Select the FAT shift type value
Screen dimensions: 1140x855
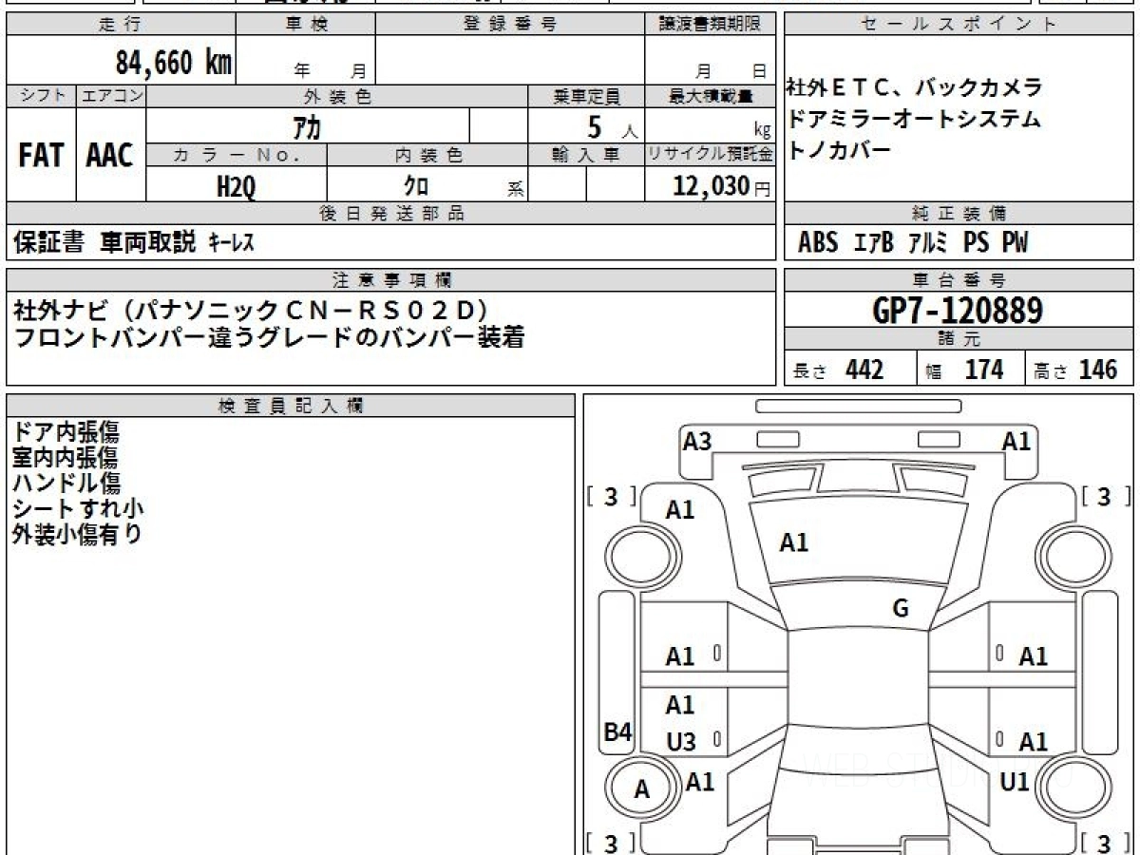[41, 156]
